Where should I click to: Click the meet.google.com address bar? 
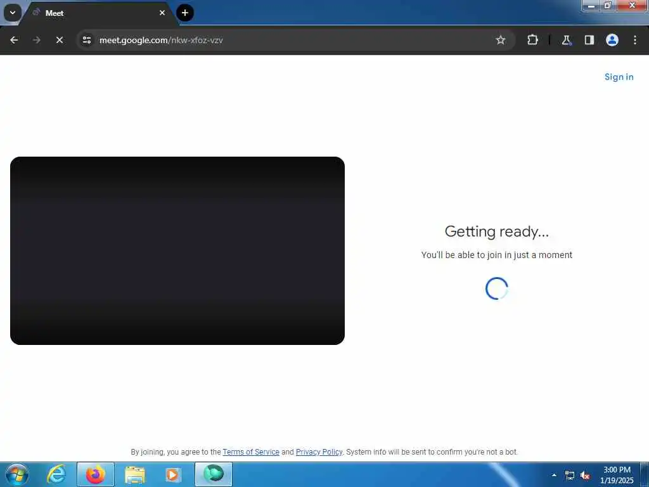click(296, 40)
